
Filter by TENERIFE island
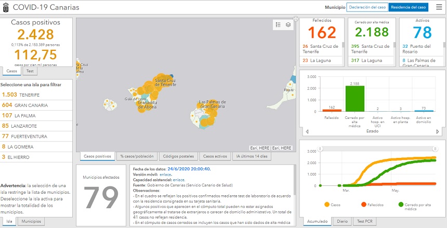point(26,95)
